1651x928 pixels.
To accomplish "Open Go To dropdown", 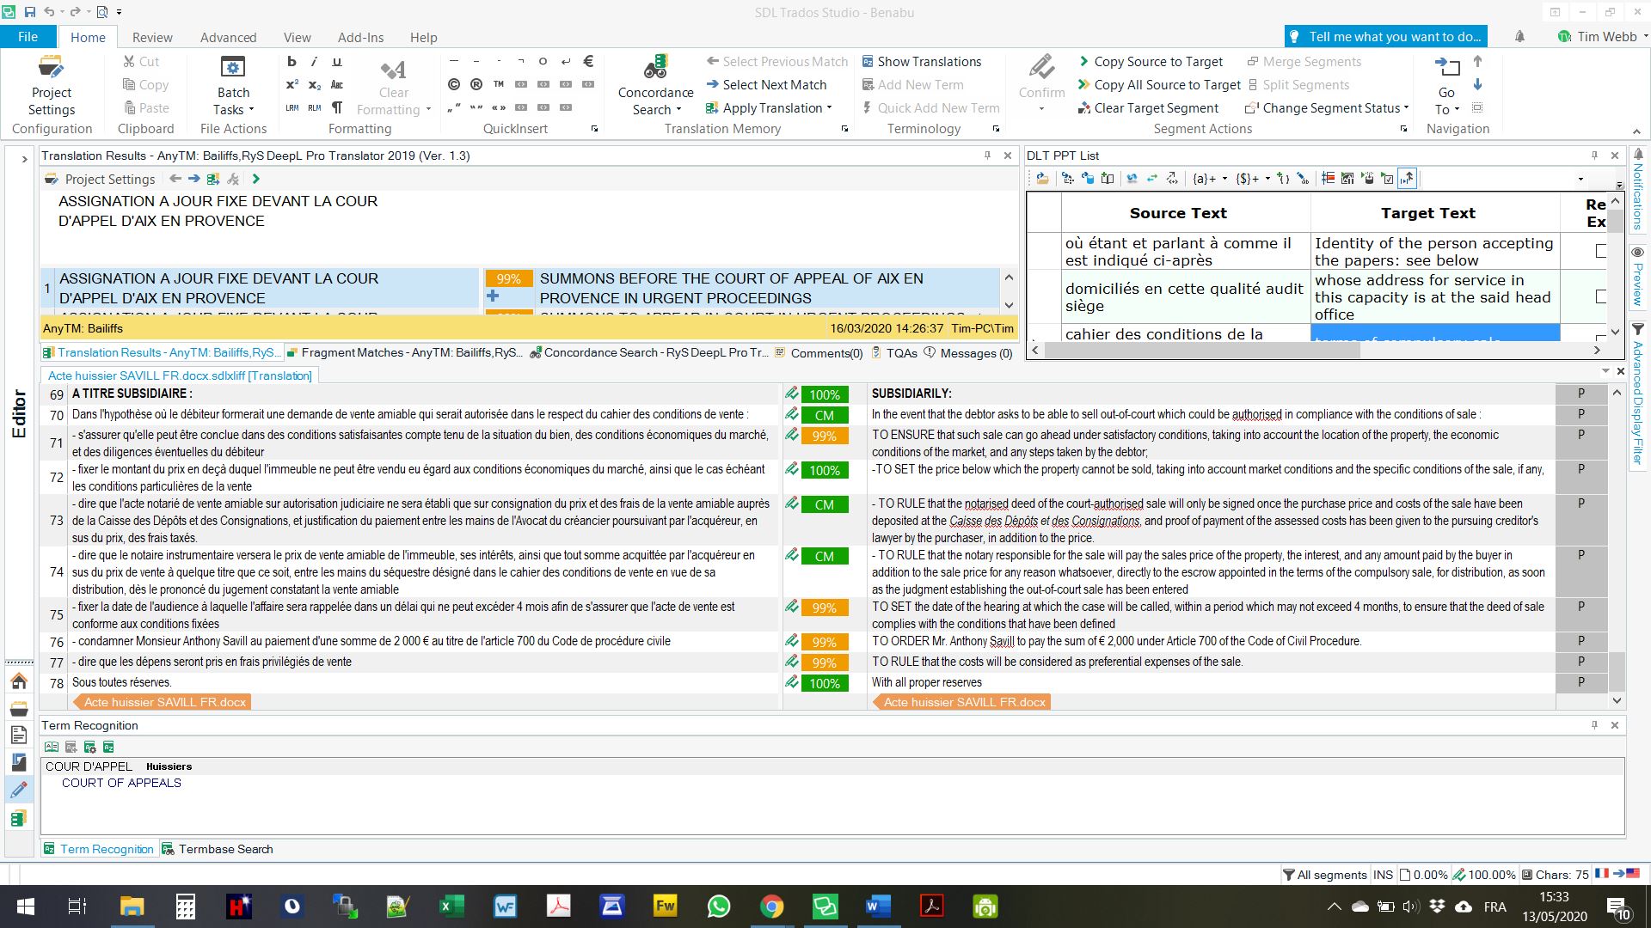I will 1447,85.
